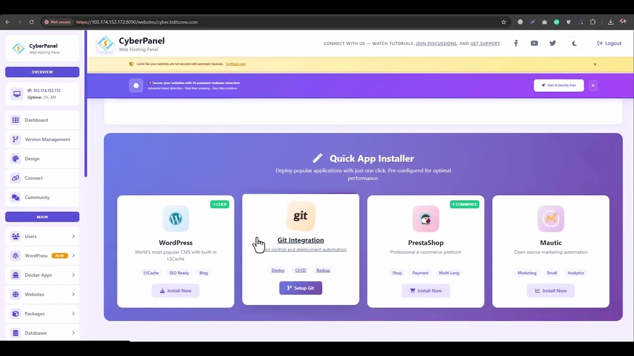Click the Mautic app icon
Viewport: 634px width, 356px height.
tap(551, 219)
